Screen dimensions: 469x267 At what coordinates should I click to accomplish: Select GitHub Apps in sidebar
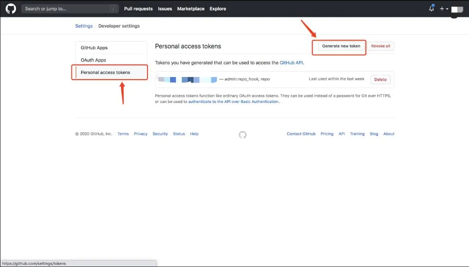tap(94, 48)
